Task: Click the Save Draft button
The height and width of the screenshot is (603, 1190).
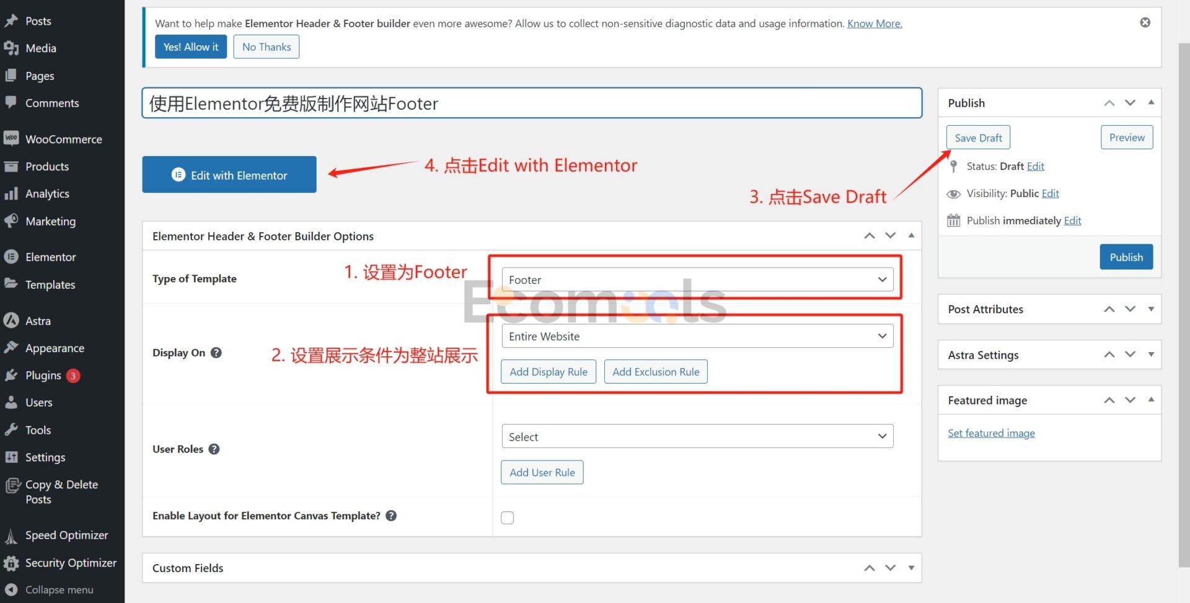Action: point(978,138)
